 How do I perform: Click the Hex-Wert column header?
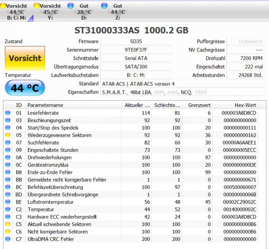235,105
